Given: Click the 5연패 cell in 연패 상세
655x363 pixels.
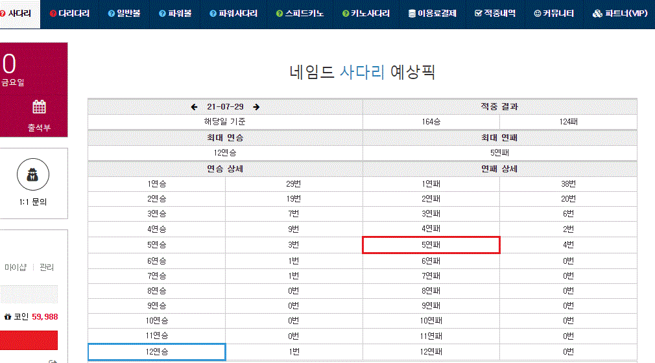Looking at the screenshot, I should tap(431, 245).
